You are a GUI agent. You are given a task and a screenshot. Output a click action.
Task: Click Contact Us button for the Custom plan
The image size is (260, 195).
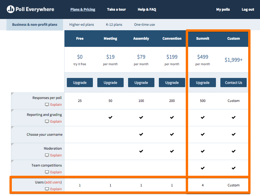point(233,83)
